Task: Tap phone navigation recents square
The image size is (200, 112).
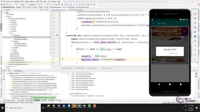Action: click(181, 84)
